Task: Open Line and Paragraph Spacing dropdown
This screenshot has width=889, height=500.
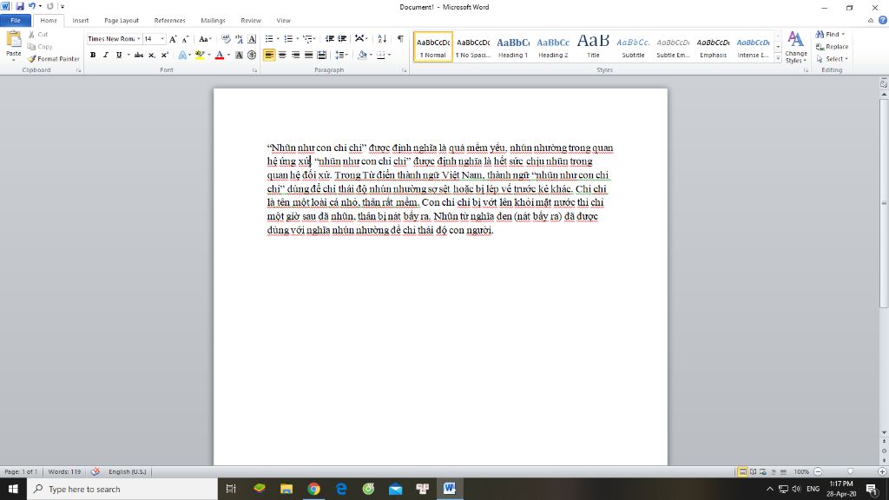Action: click(x=341, y=55)
